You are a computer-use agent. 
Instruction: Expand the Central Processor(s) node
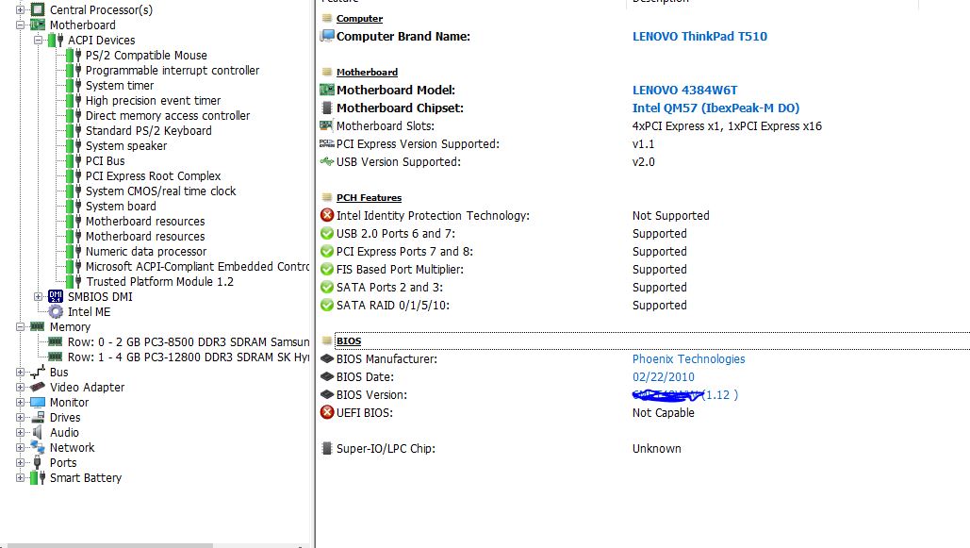20,10
